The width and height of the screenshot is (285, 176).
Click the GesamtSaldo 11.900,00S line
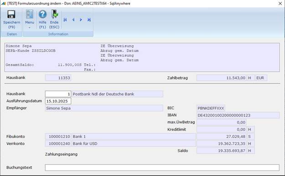(x=44, y=65)
